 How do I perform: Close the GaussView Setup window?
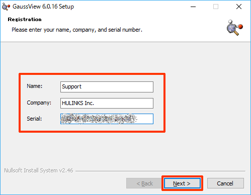239,7
